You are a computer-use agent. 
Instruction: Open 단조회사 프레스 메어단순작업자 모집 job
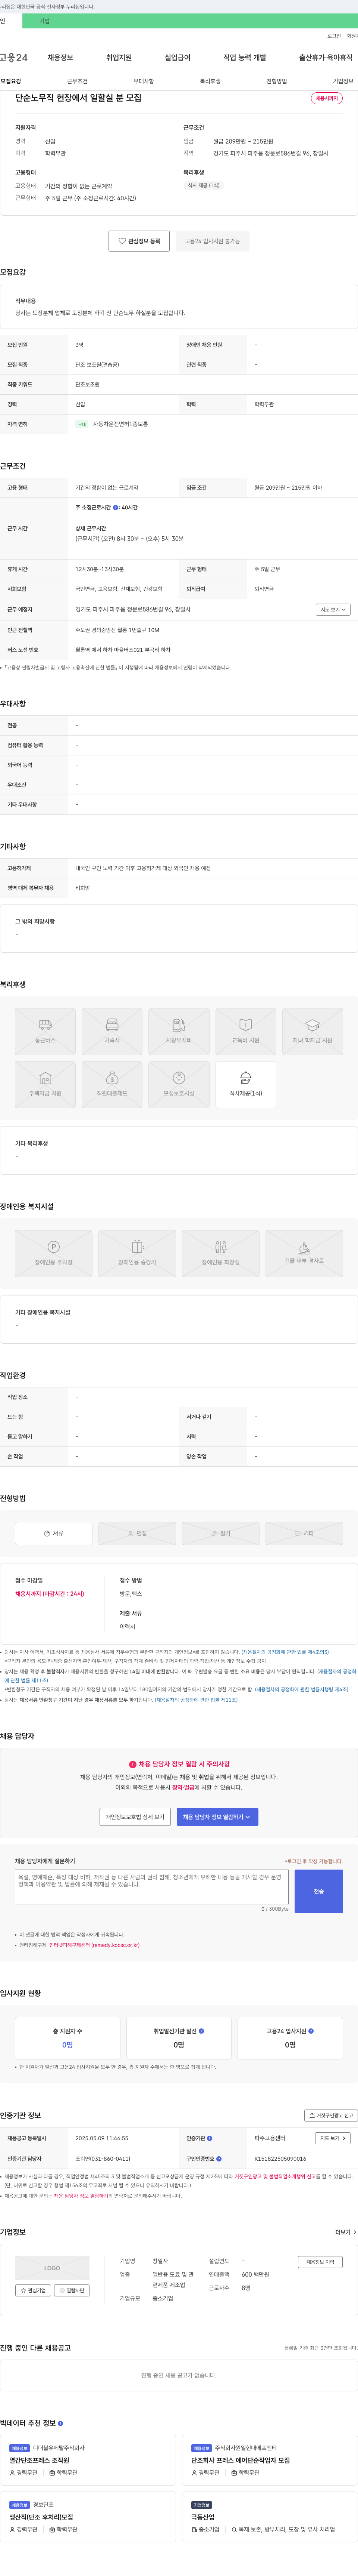[240, 2460]
